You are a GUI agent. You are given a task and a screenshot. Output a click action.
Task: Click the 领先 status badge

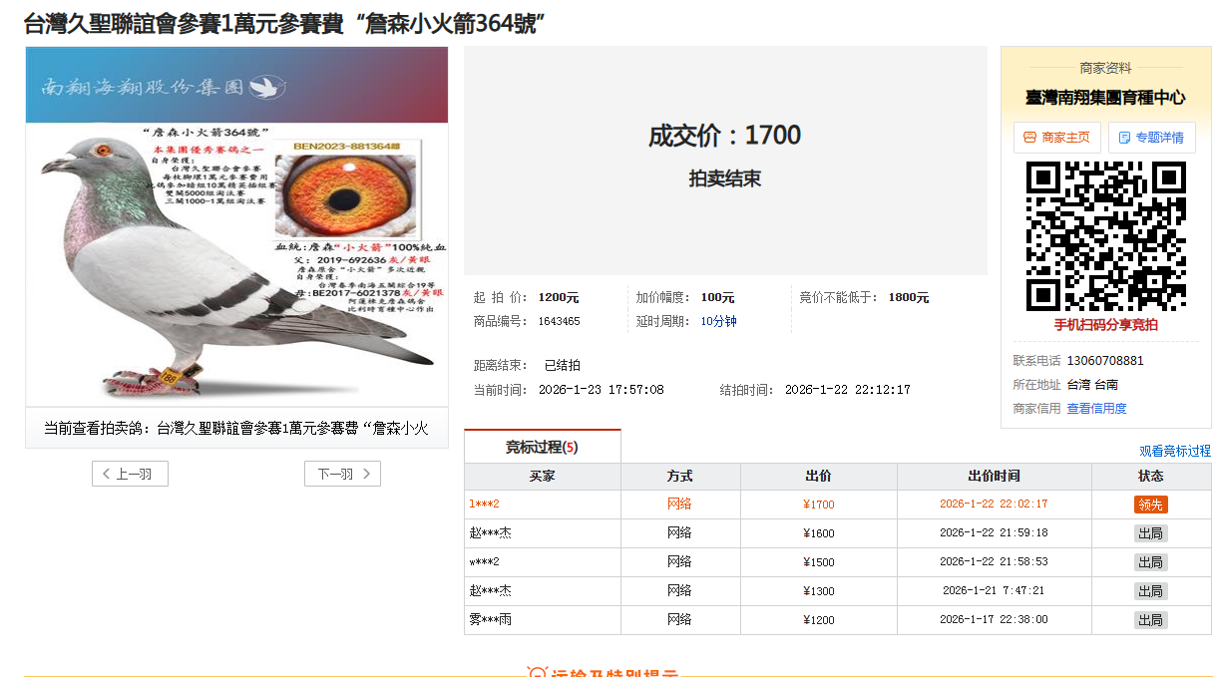click(x=1150, y=505)
